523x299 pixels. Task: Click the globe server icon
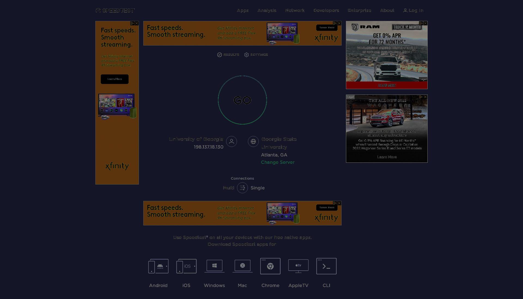tap(253, 141)
